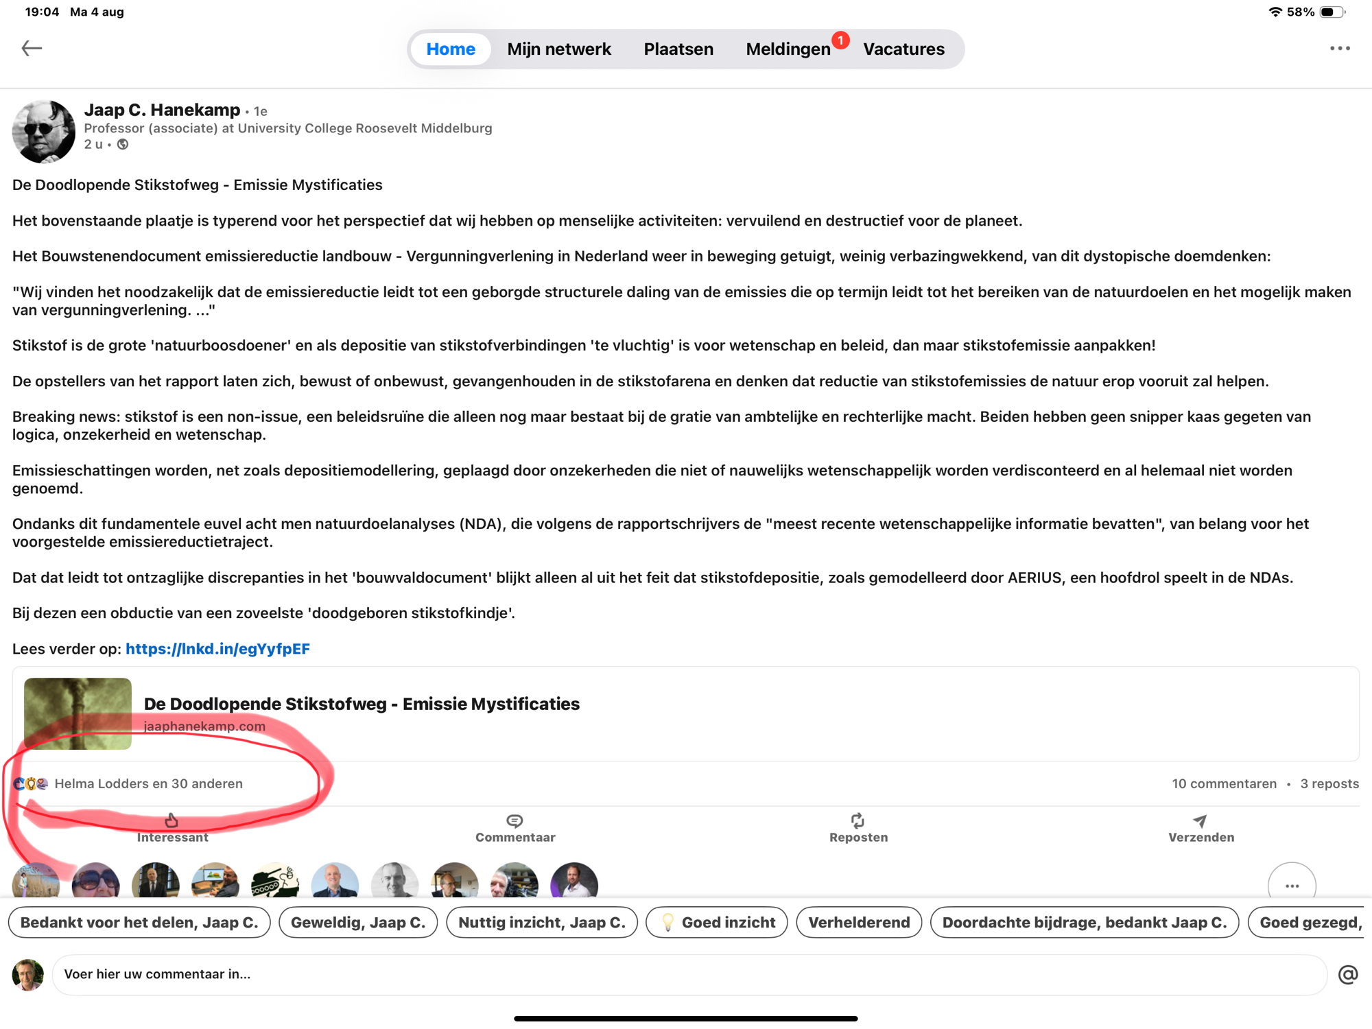Screen dimensions: 1372x1029
Task: Choose 'Verhelderend' quick reply suggestion
Action: pyautogui.click(x=858, y=923)
